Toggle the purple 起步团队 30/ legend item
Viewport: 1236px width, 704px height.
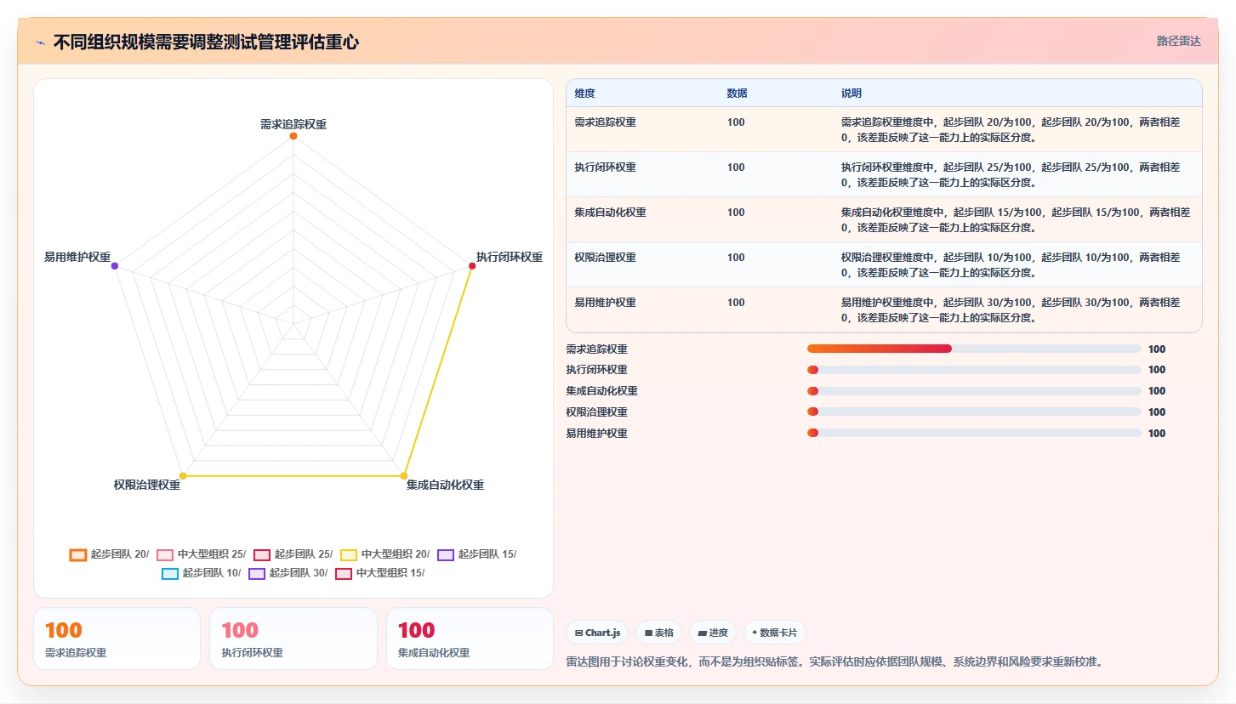tap(288, 573)
